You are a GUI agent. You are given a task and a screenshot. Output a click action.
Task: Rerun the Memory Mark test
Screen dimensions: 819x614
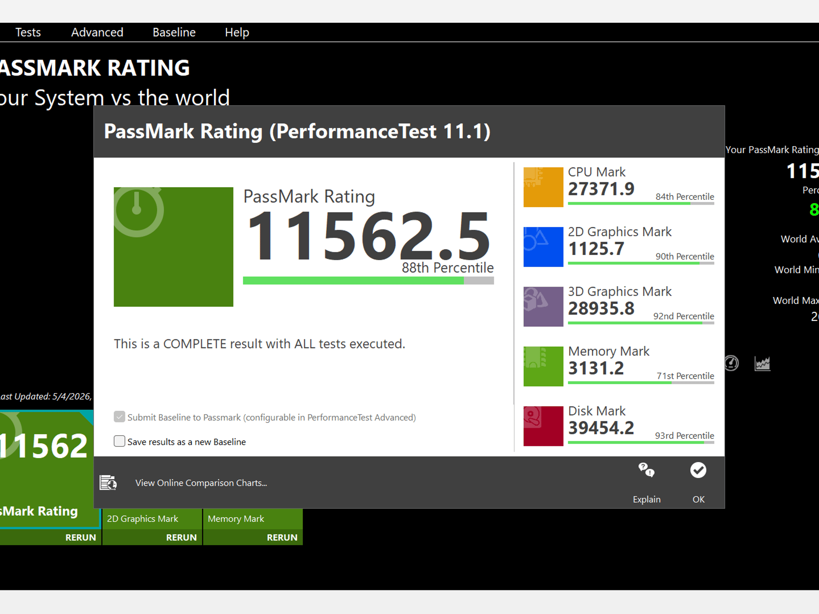coord(282,537)
